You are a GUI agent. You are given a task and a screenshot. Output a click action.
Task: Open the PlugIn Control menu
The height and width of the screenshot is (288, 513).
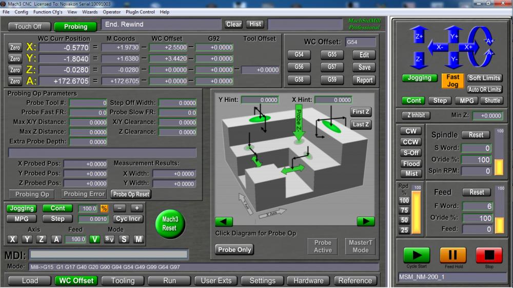[x=140, y=12]
